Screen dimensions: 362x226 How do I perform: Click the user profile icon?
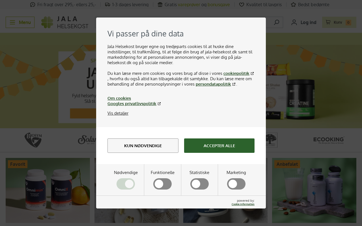294,22
